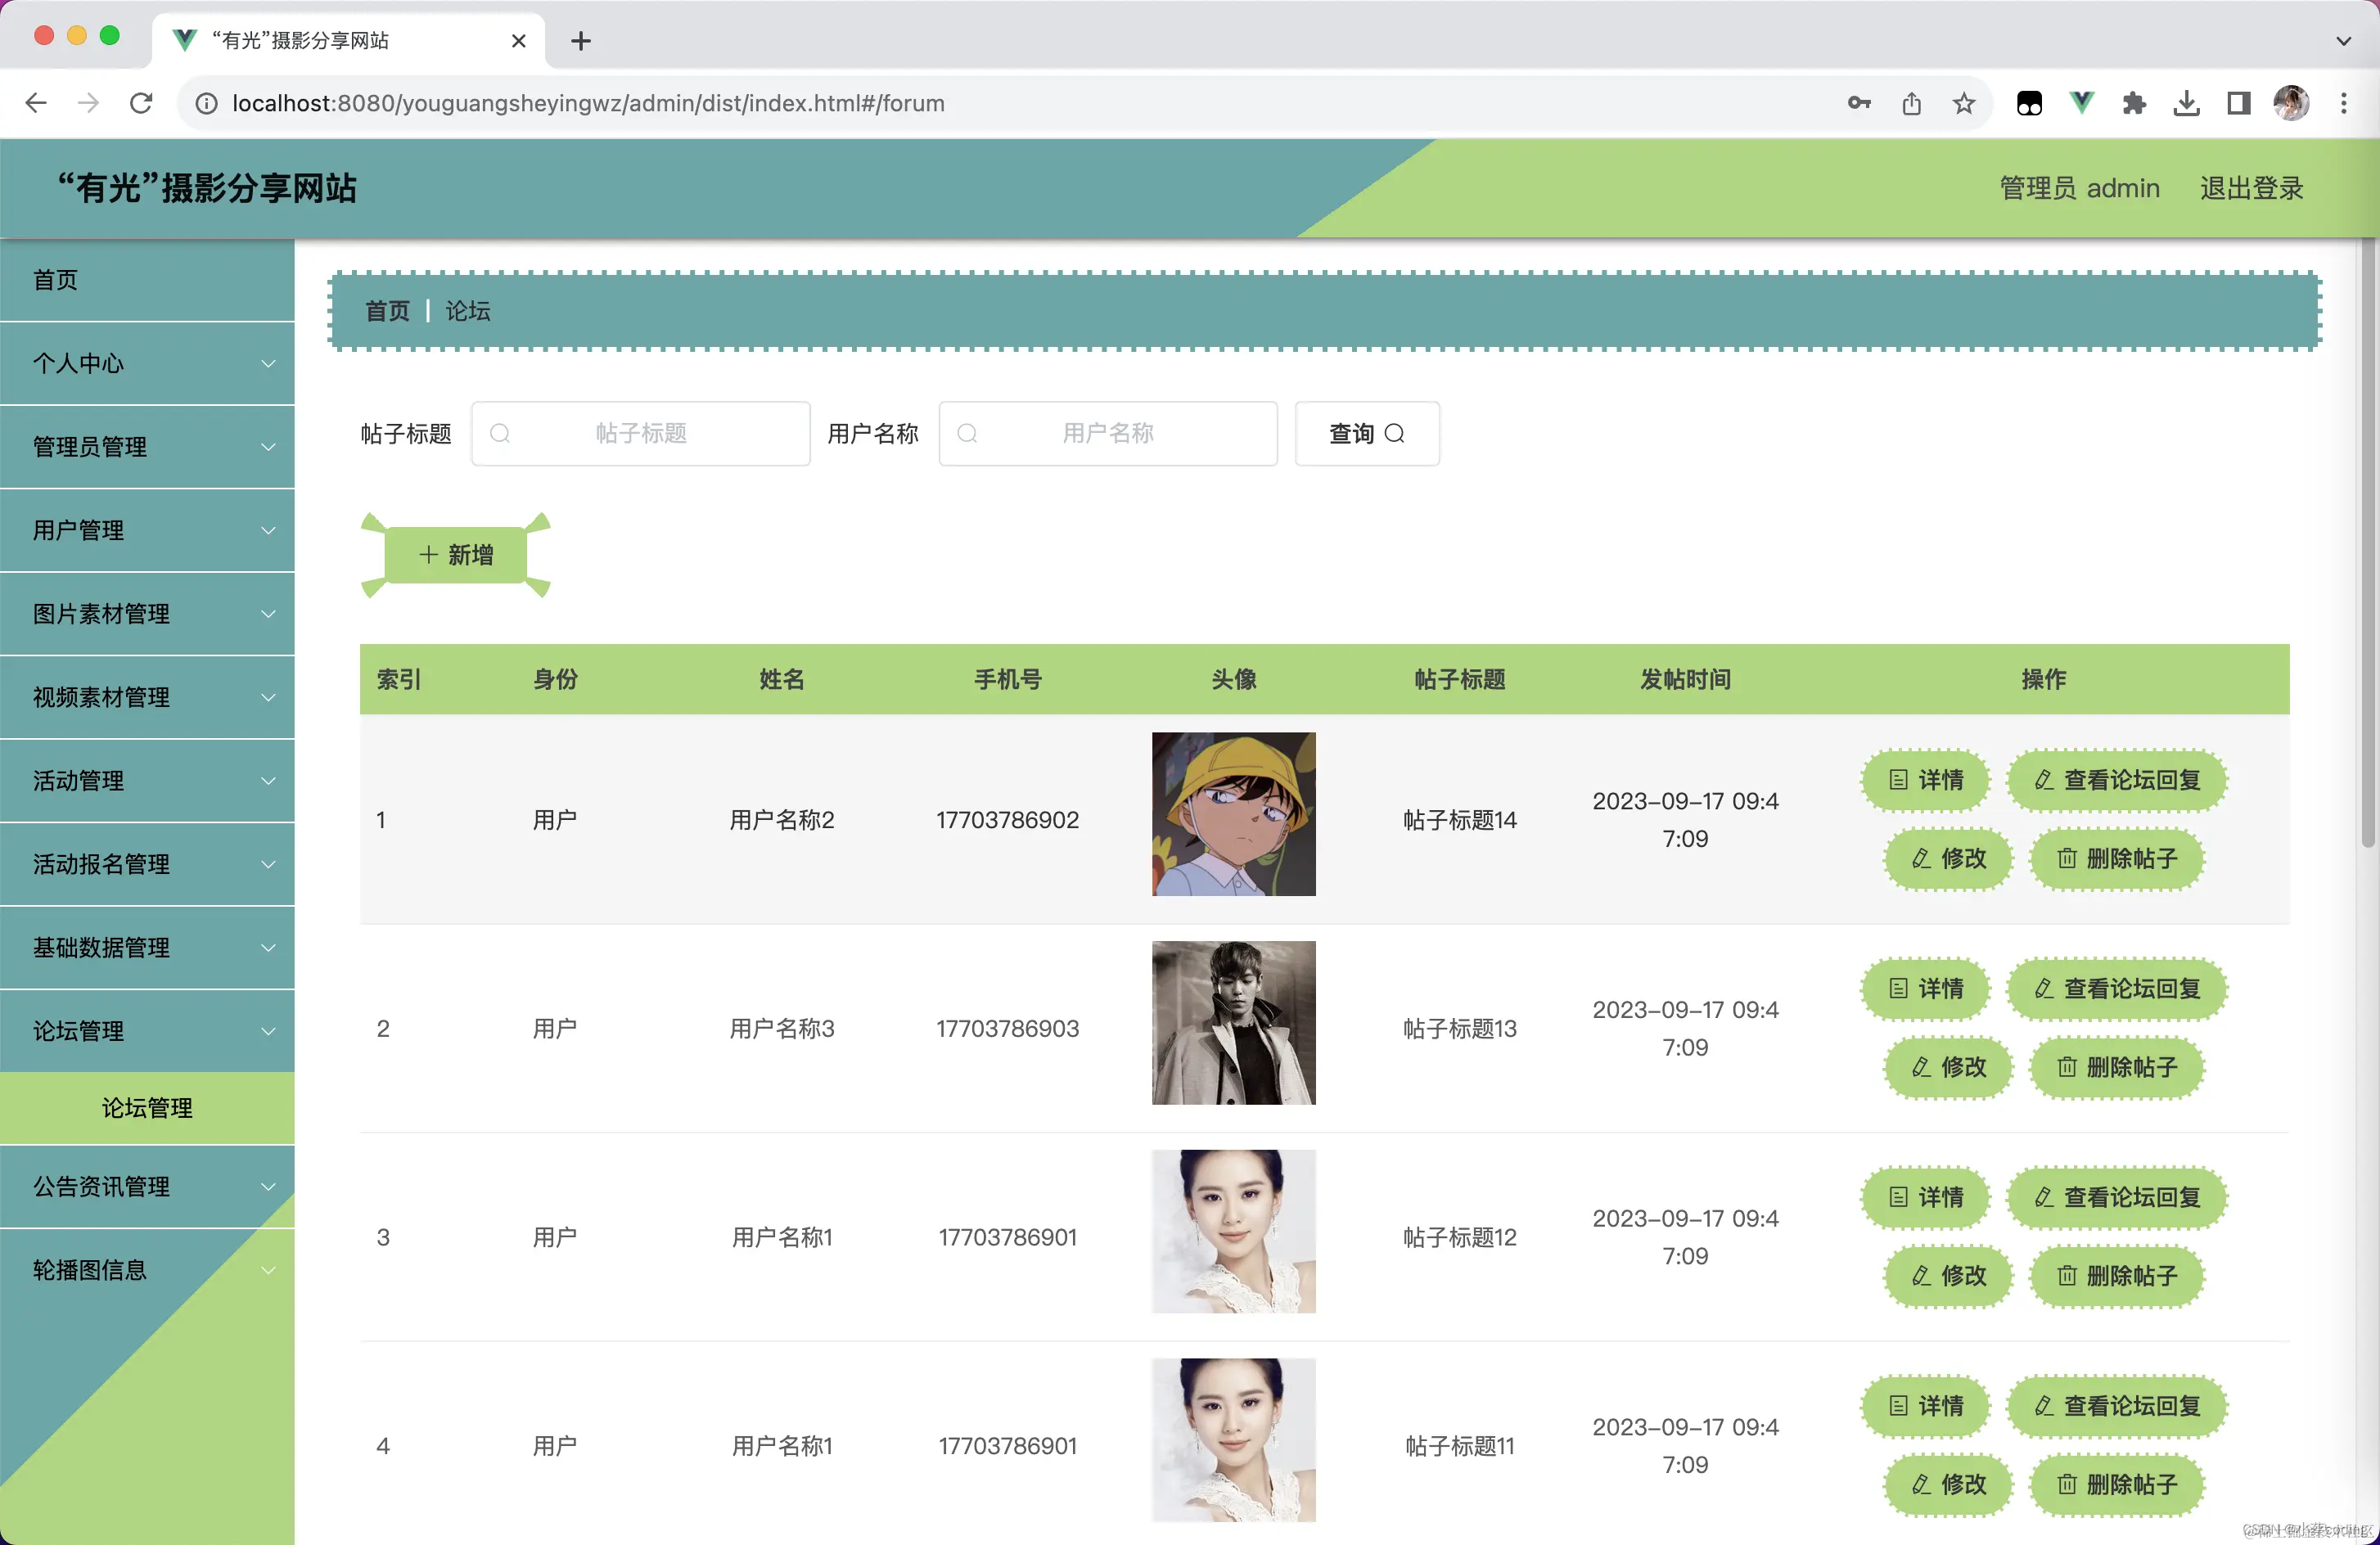Expand the 个人中心 sidebar menu

click(147, 363)
